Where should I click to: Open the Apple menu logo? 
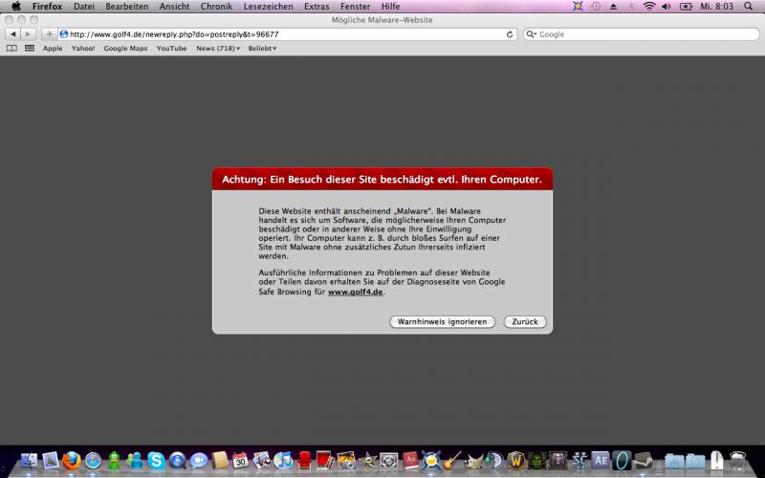click(16, 7)
